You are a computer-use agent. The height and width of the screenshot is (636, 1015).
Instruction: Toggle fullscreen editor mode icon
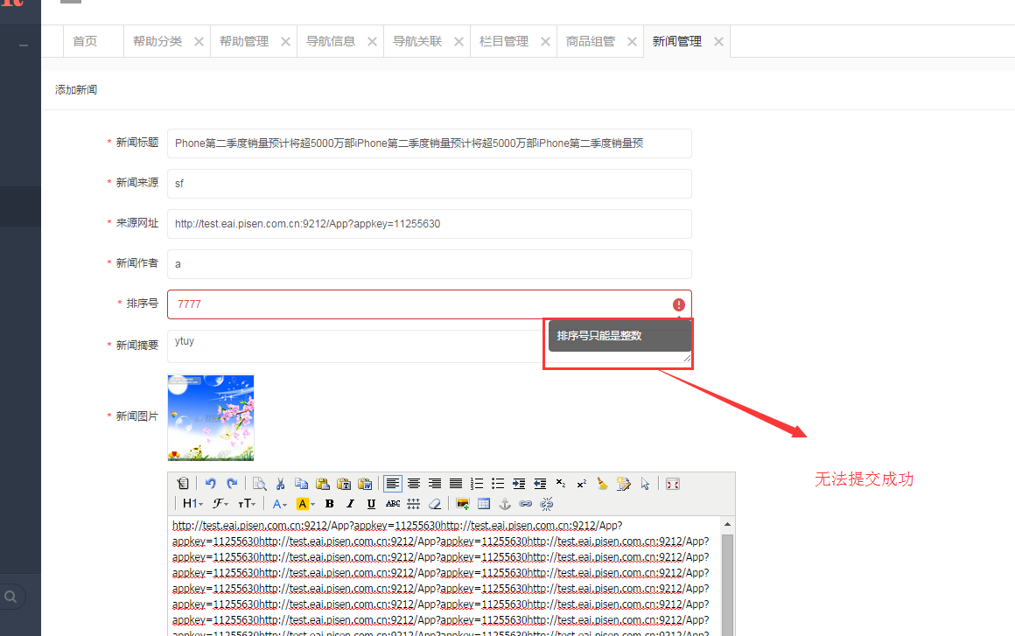(672, 483)
